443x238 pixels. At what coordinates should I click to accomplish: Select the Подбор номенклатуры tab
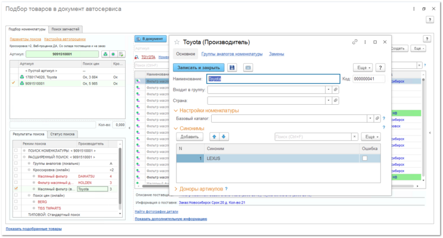point(27,29)
